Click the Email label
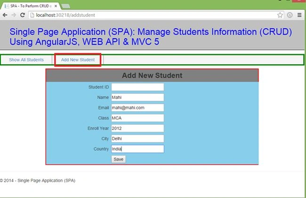Viewport: 306px width, 198px height. coord(104,107)
